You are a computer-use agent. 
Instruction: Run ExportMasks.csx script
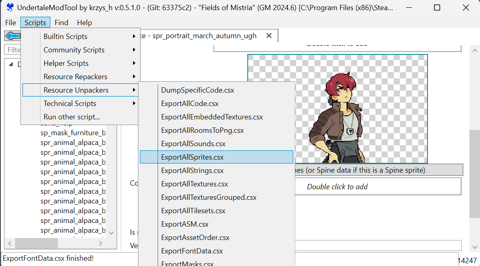click(216, 263)
